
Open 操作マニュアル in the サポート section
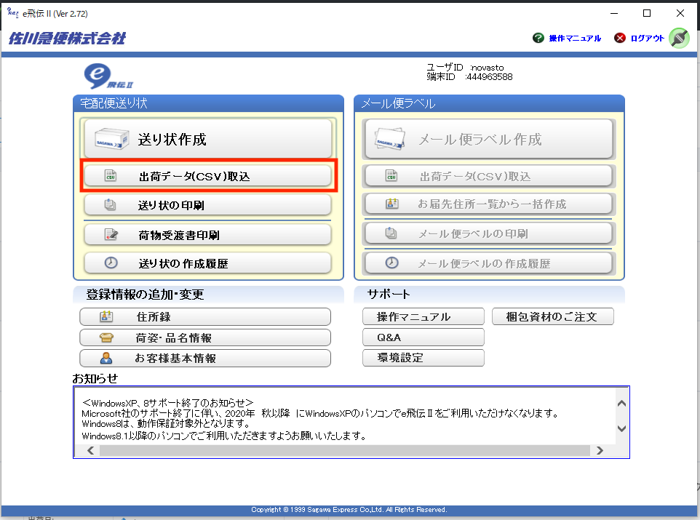[x=423, y=316]
